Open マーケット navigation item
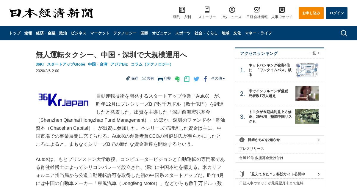357x187 pixels. click(100, 33)
